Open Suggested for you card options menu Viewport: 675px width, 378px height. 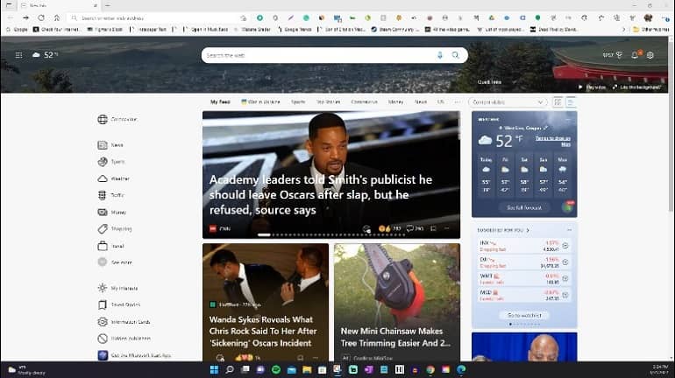(x=569, y=230)
